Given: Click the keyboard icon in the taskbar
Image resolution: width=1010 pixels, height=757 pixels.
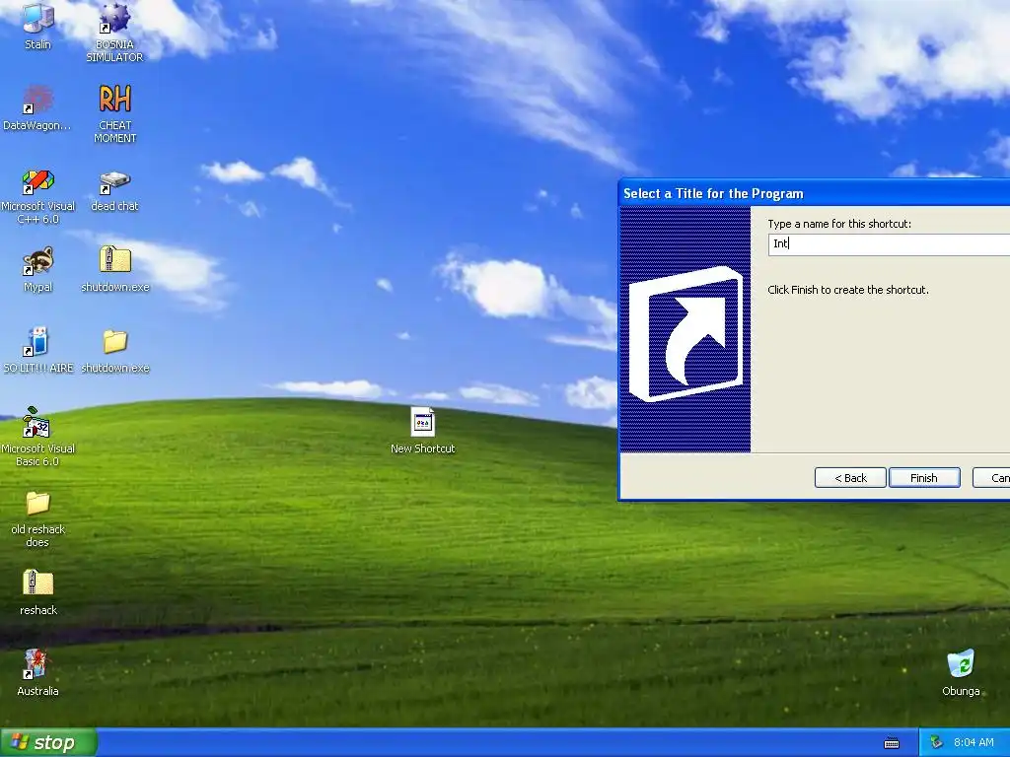Looking at the screenshot, I should 892,743.
